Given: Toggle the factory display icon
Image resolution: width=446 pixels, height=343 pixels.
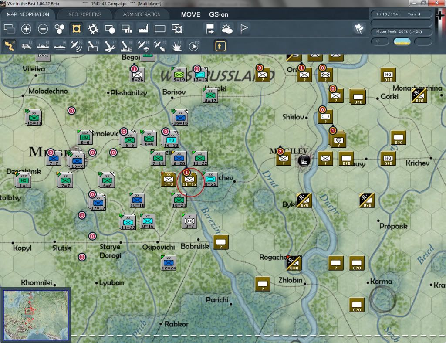Looking at the screenshot, I should tap(143, 29).
